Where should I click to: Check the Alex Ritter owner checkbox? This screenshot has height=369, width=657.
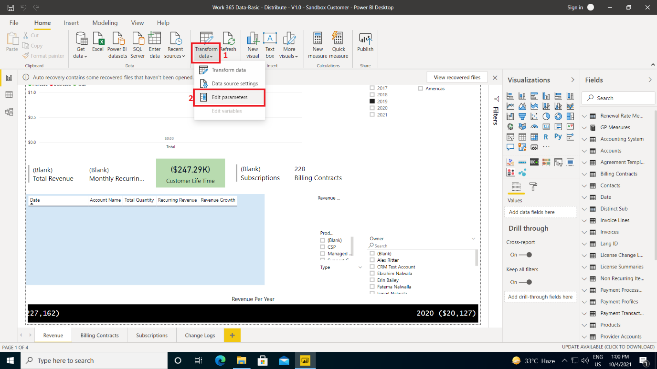point(372,260)
